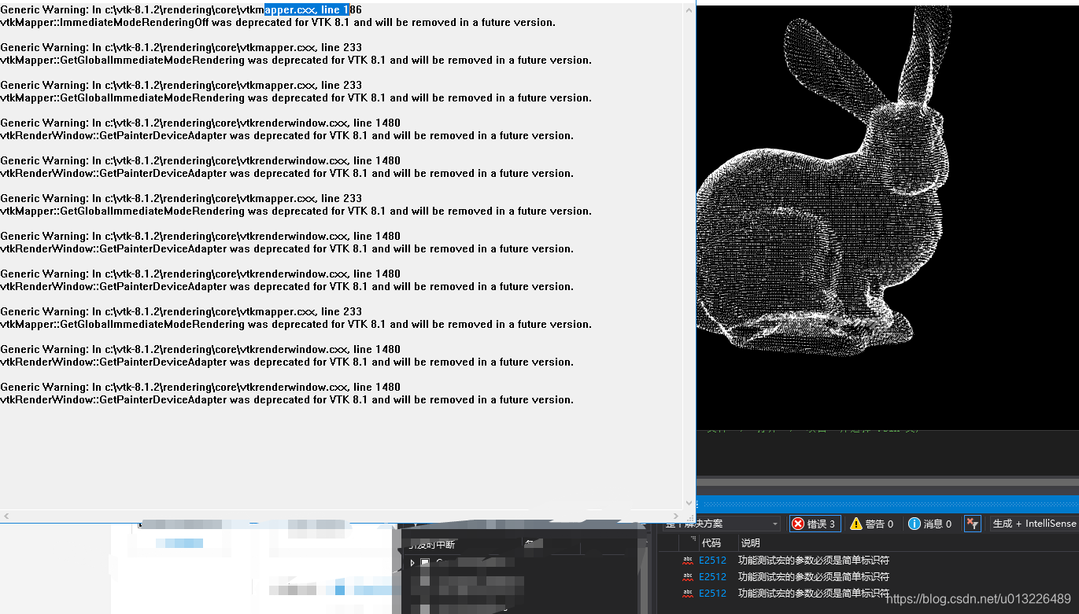Image resolution: width=1079 pixels, height=614 pixels.
Task: Click the blue info message icon
Action: click(x=914, y=524)
